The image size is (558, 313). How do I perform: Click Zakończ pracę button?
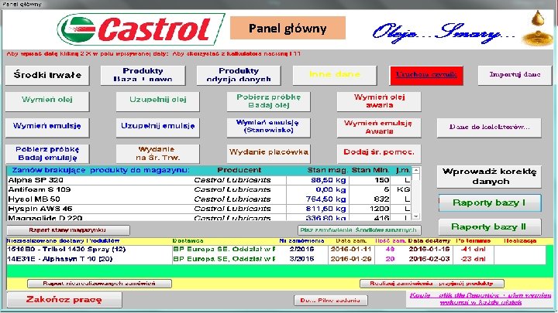click(x=64, y=300)
